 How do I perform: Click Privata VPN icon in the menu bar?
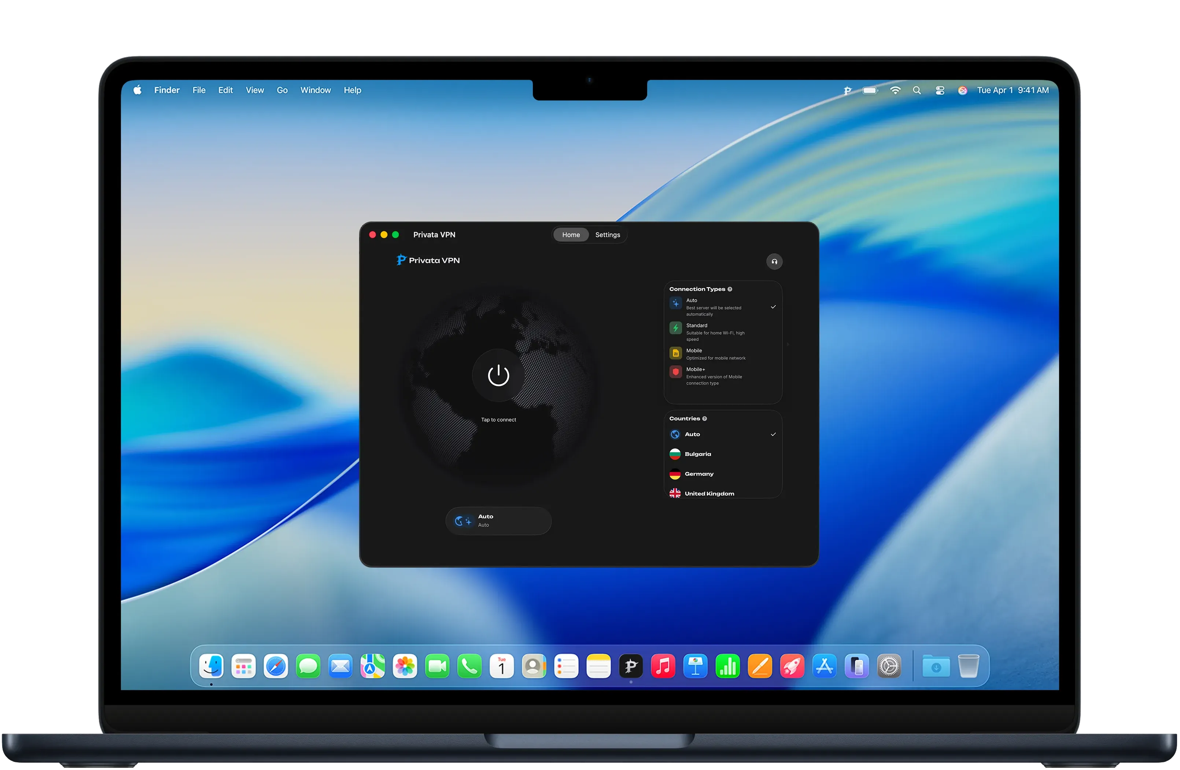(x=847, y=90)
